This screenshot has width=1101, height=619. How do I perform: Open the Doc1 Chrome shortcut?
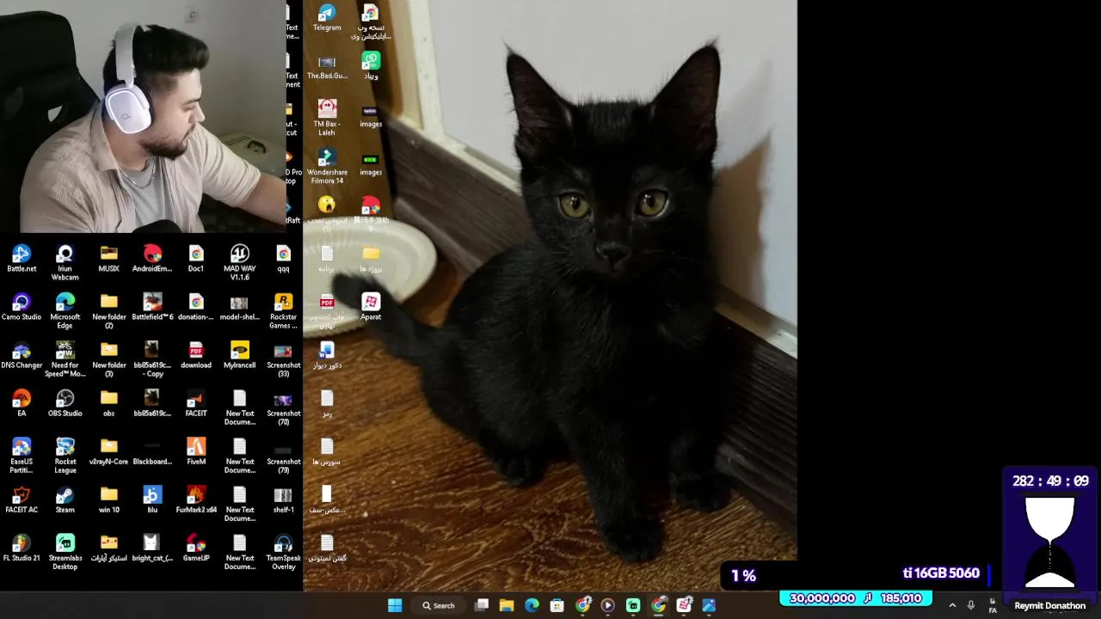pyautogui.click(x=196, y=258)
